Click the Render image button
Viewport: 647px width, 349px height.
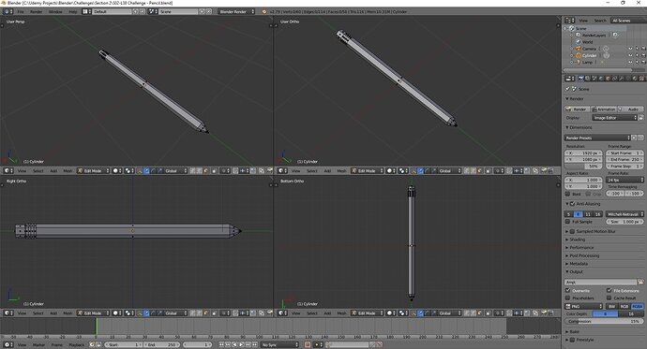click(578, 109)
